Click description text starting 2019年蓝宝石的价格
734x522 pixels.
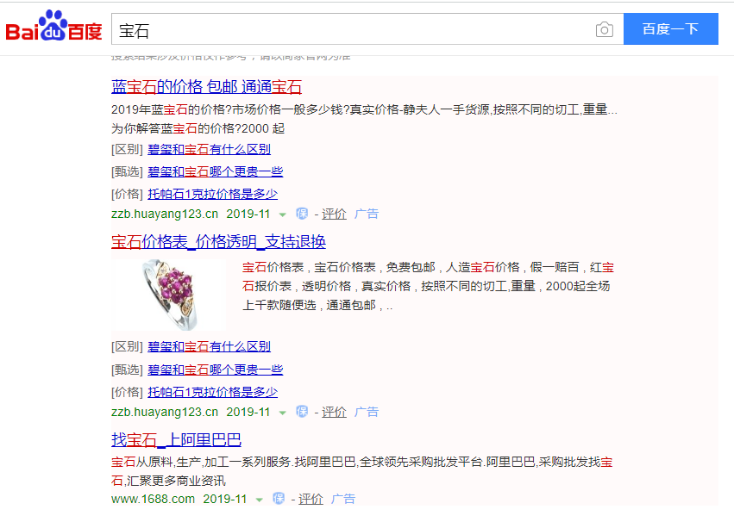364,119
